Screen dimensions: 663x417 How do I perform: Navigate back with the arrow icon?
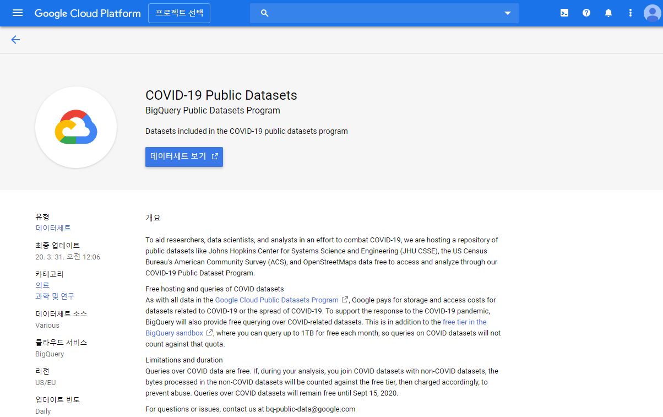click(x=15, y=40)
